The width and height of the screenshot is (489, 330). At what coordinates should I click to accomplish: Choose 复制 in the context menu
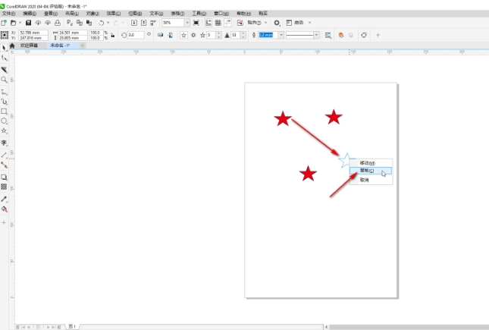368,171
